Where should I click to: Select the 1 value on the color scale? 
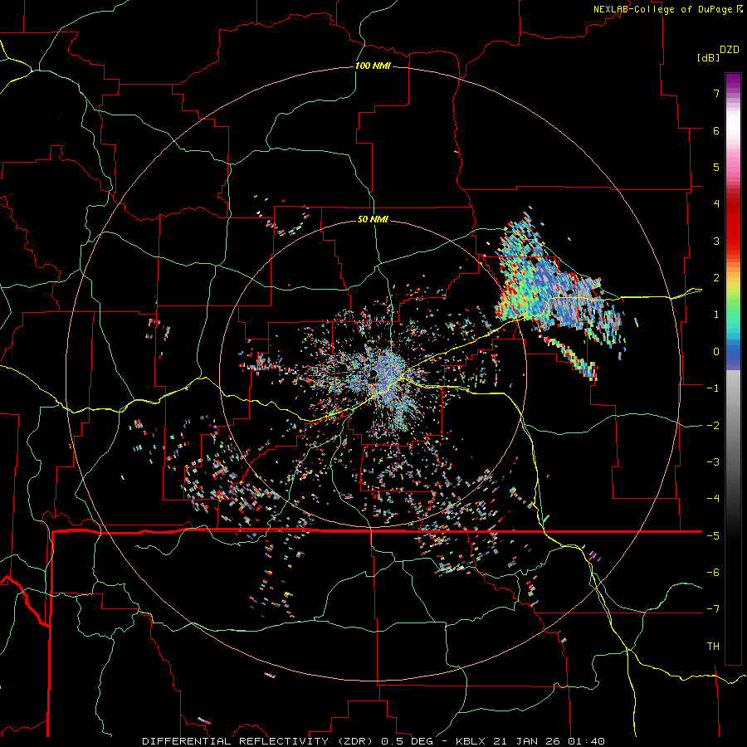tap(716, 315)
